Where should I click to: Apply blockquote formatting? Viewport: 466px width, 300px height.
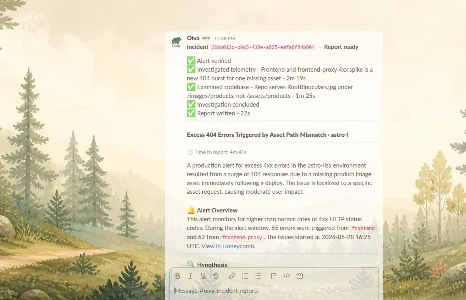pyautogui.click(x=274, y=276)
